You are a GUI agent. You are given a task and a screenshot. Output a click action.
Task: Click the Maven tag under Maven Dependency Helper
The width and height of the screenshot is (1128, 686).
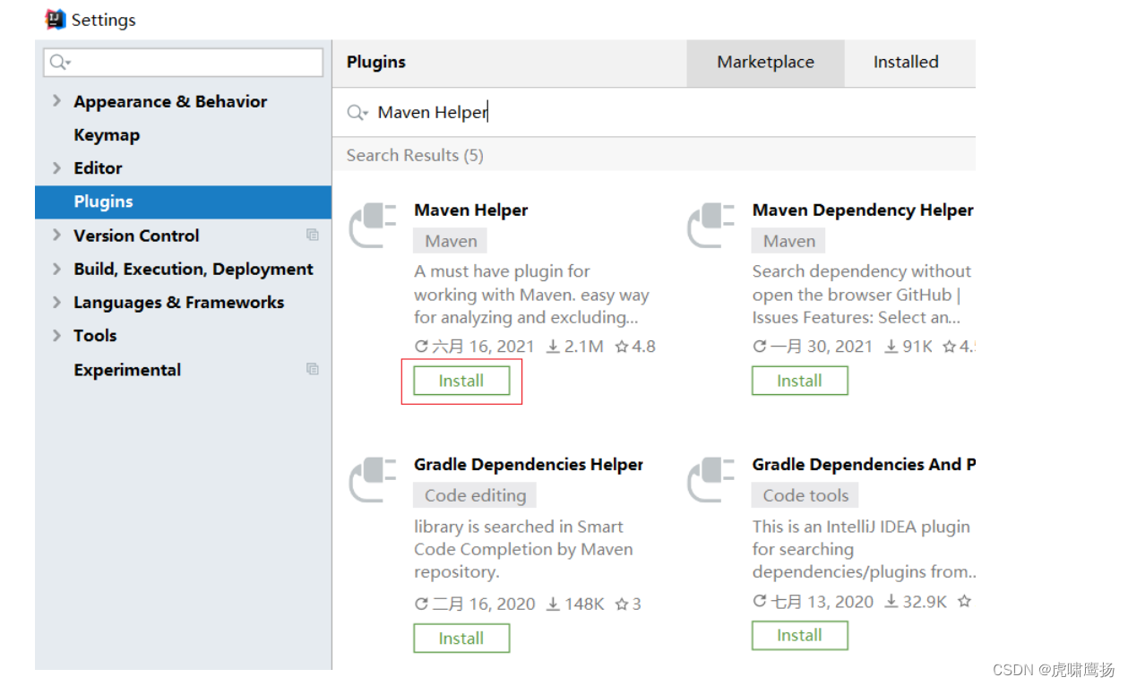coord(789,241)
